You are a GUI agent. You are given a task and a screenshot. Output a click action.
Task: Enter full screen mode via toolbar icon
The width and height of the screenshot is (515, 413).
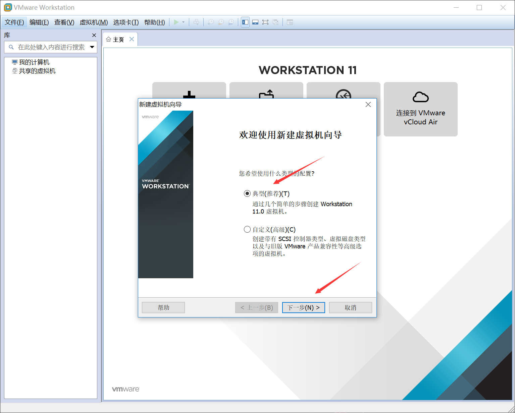[265, 22]
